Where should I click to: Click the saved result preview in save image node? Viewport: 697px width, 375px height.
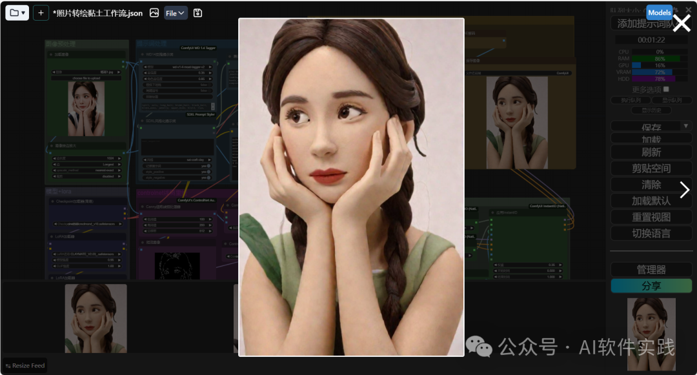click(x=517, y=122)
